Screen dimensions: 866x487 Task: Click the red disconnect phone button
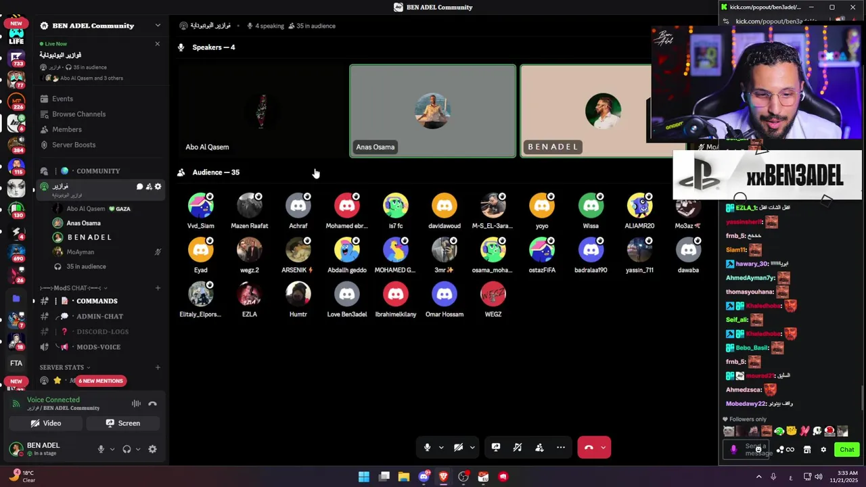589,447
